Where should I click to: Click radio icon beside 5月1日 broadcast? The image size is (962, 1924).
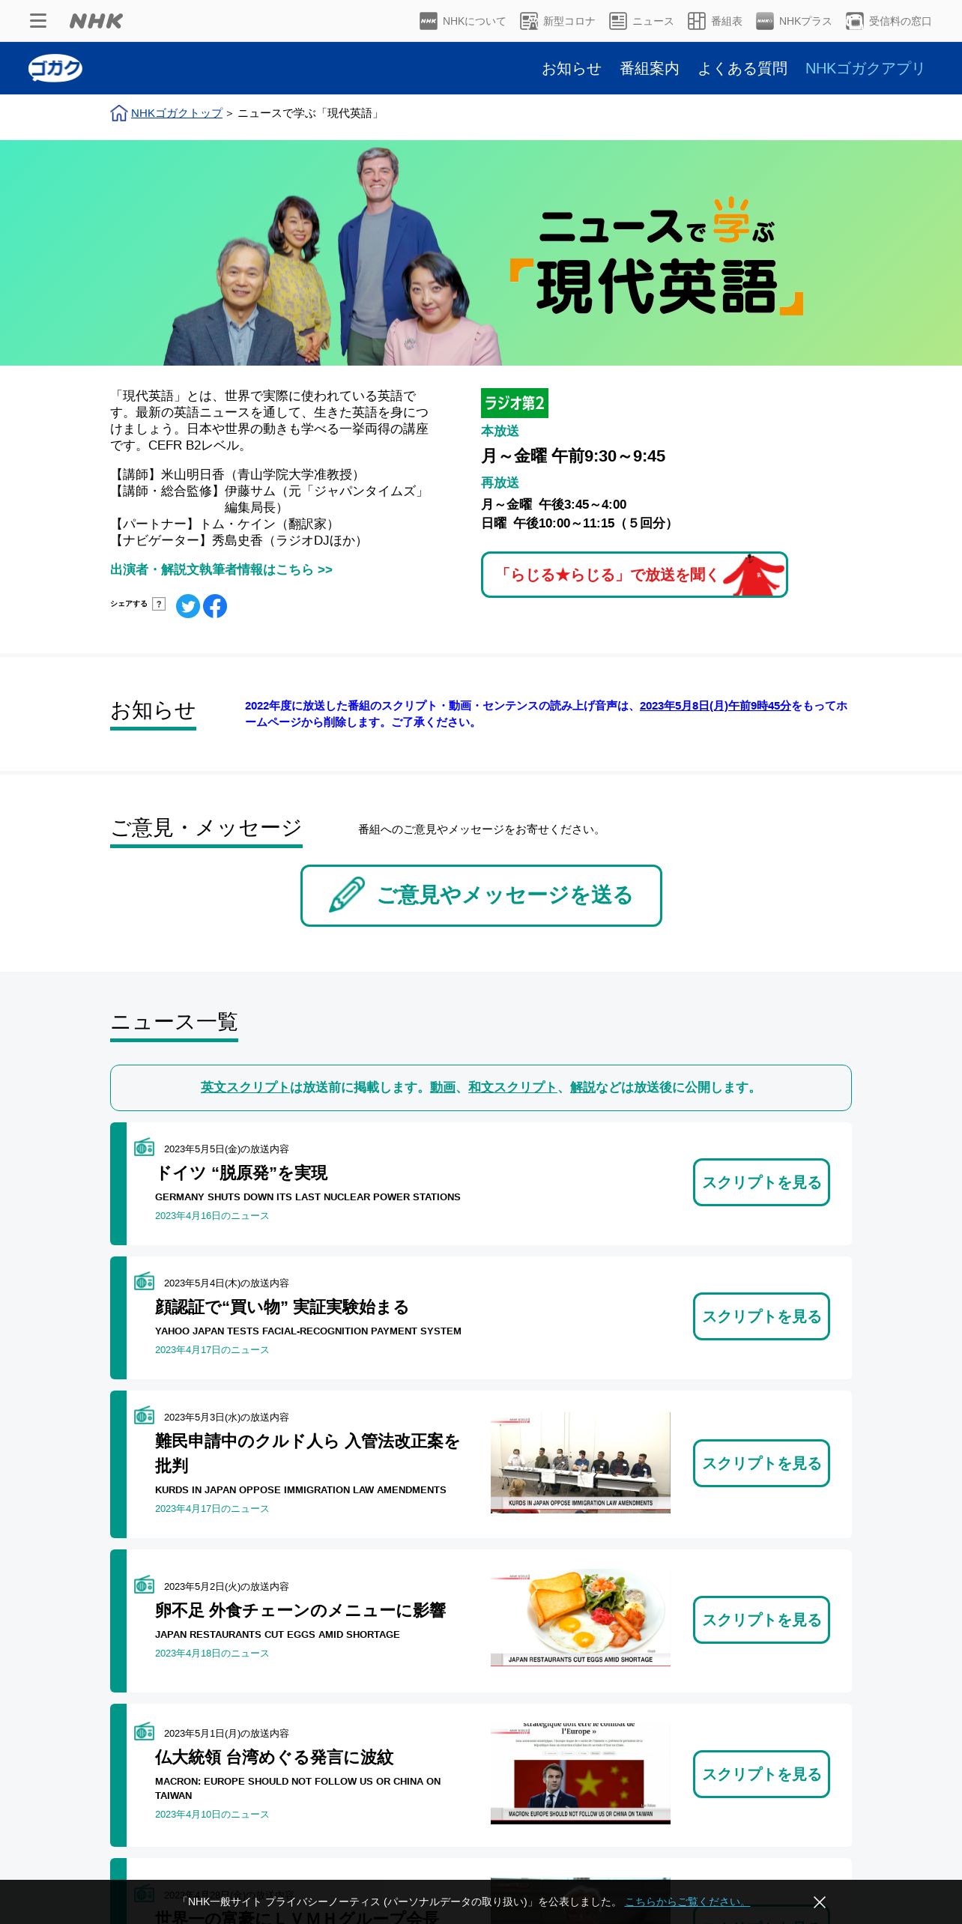[144, 1731]
